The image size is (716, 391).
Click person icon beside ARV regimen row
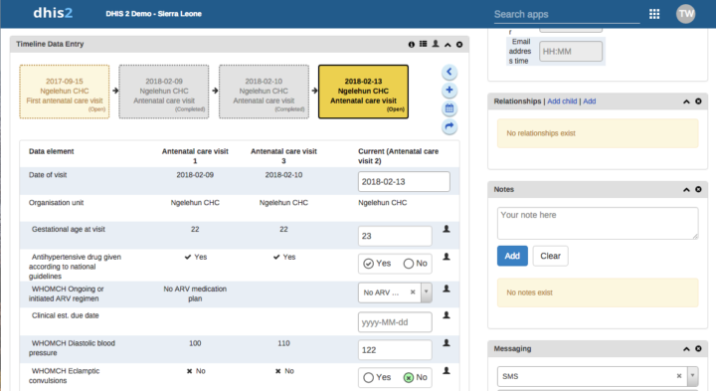(447, 289)
